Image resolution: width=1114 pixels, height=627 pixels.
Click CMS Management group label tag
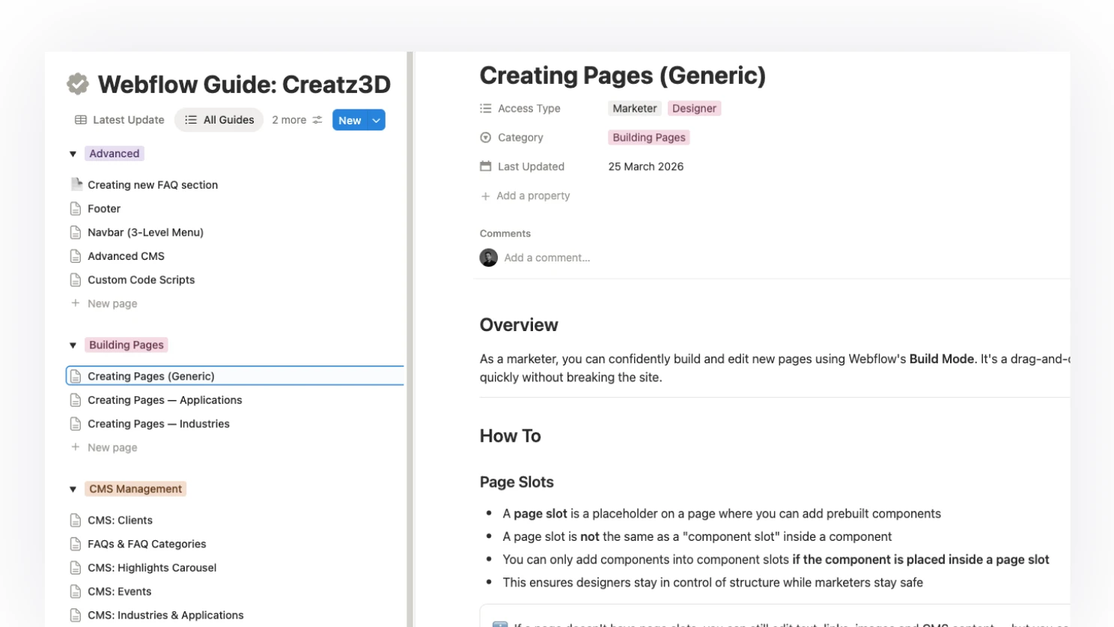click(136, 489)
